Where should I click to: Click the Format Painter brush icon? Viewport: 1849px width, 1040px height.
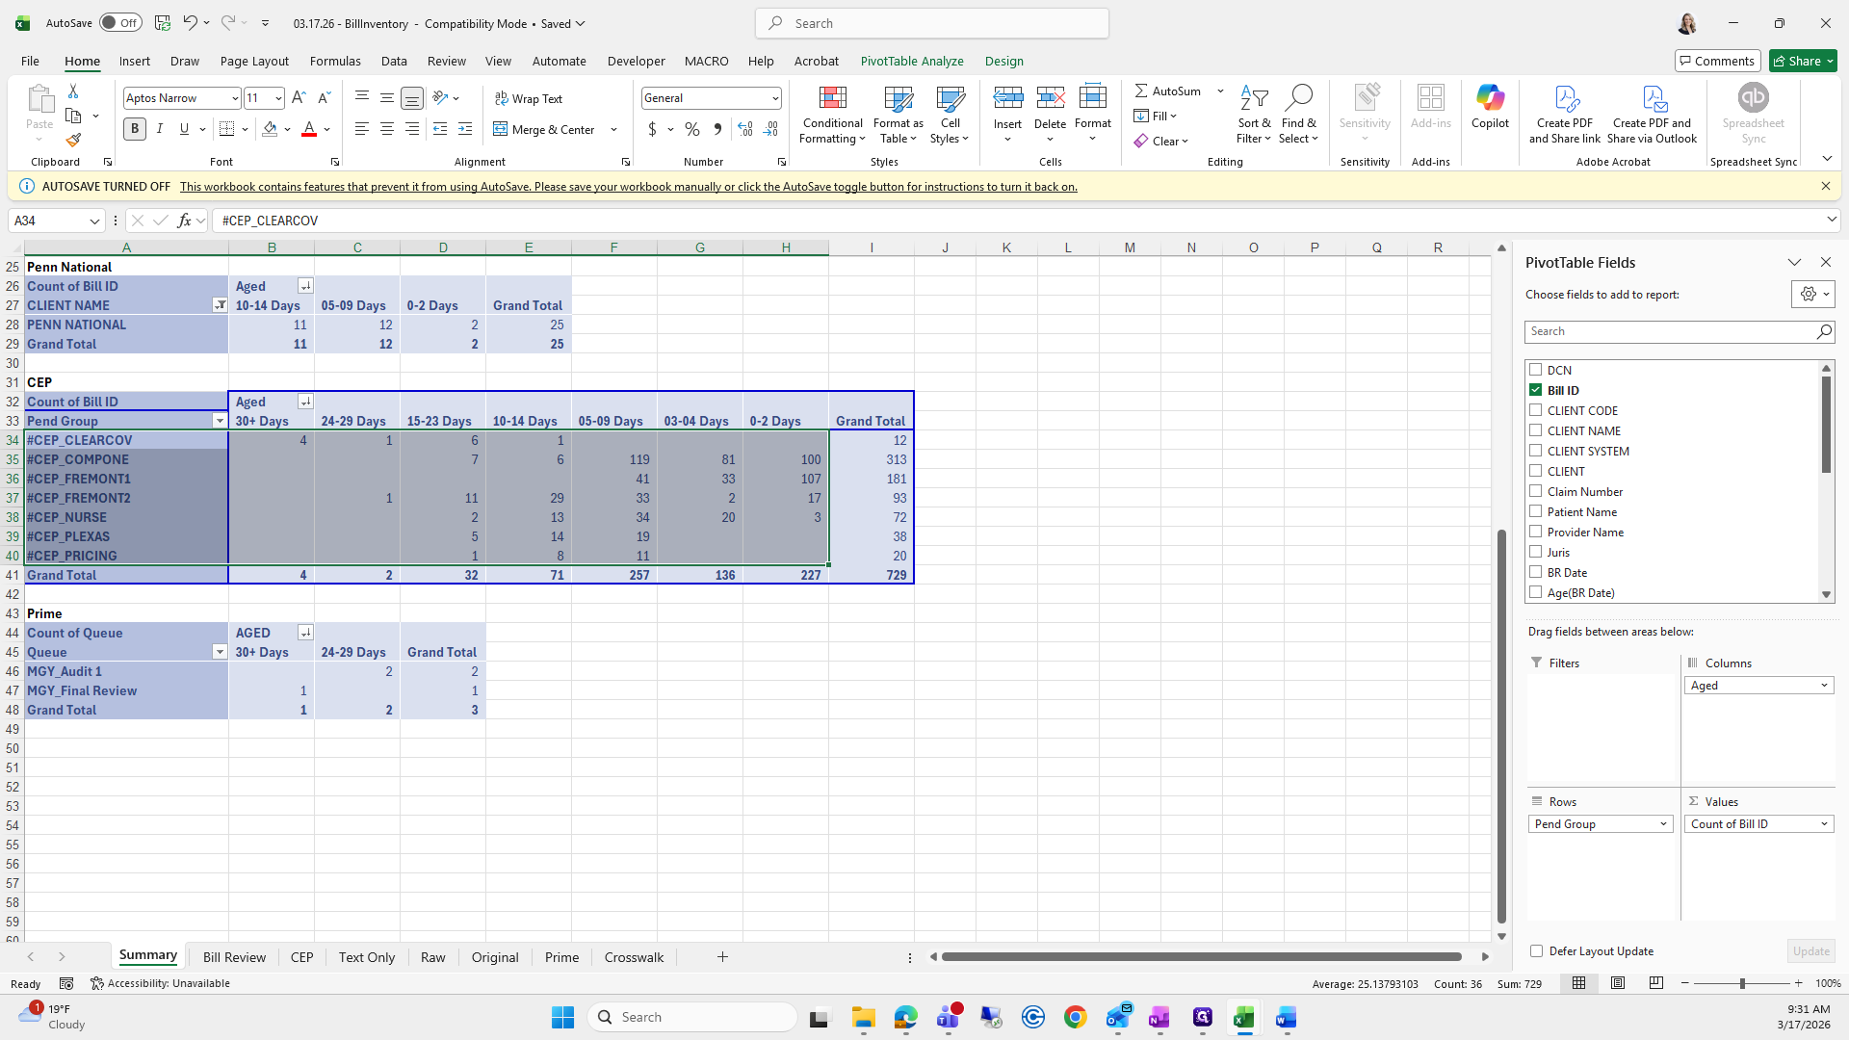click(73, 141)
